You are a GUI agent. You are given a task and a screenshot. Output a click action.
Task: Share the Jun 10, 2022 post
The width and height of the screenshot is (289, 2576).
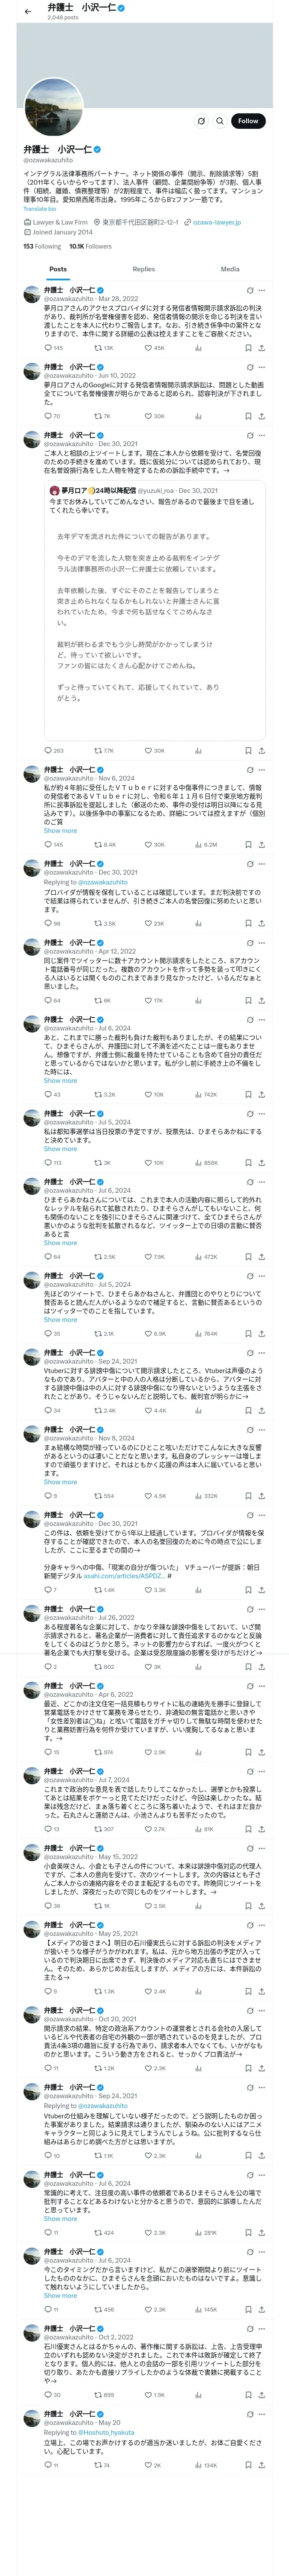[261, 416]
